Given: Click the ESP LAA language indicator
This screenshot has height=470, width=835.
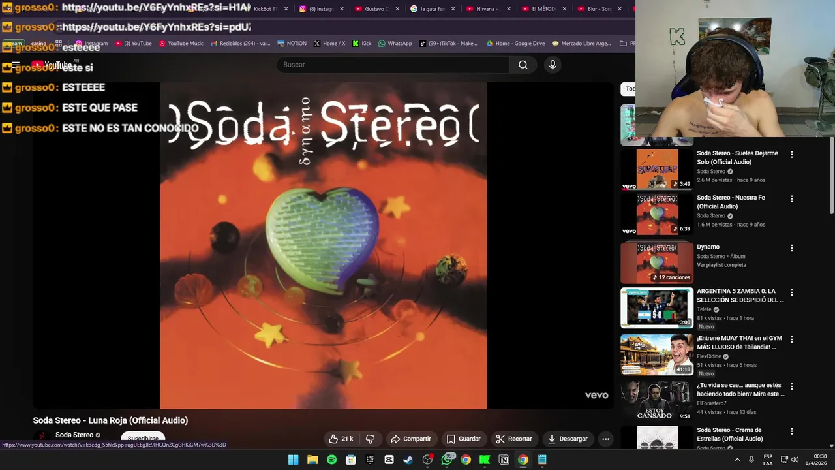Looking at the screenshot, I should pyautogui.click(x=768, y=460).
